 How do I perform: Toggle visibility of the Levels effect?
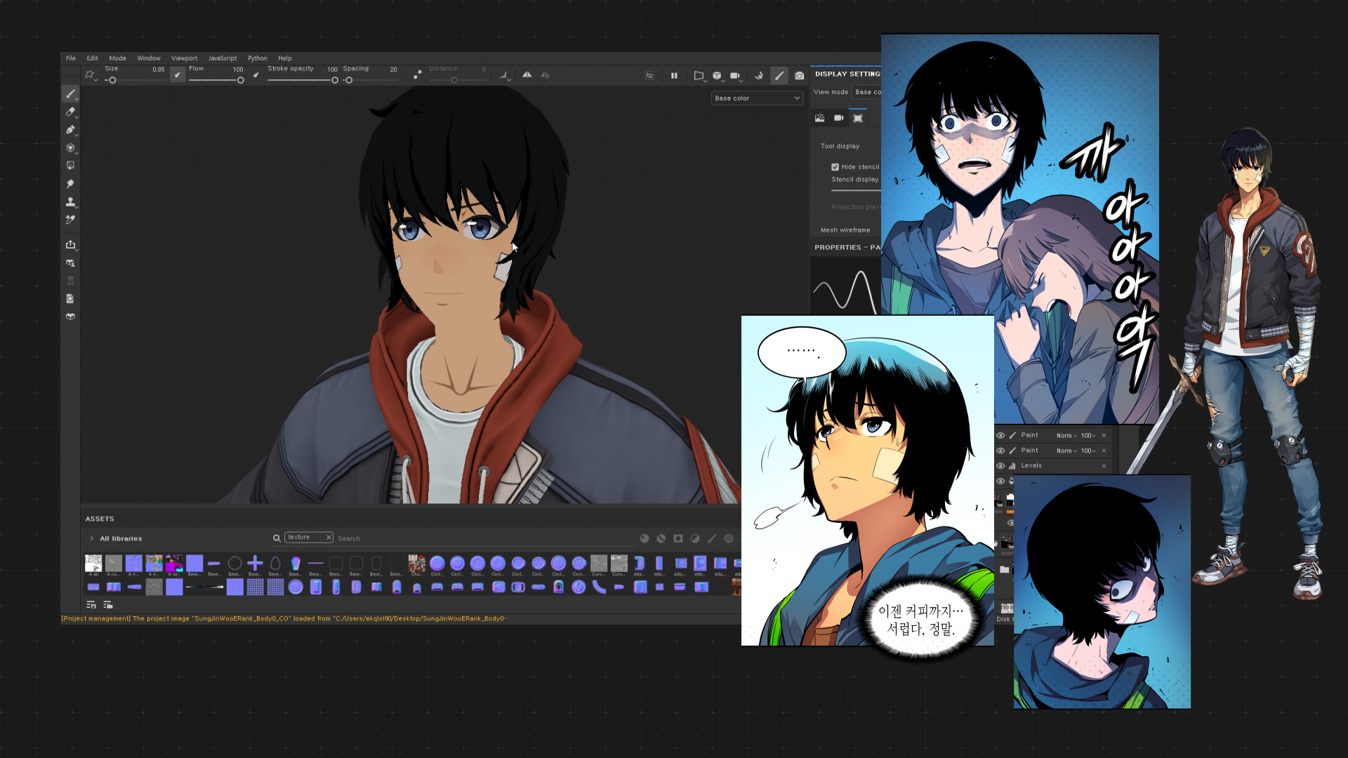click(1000, 466)
